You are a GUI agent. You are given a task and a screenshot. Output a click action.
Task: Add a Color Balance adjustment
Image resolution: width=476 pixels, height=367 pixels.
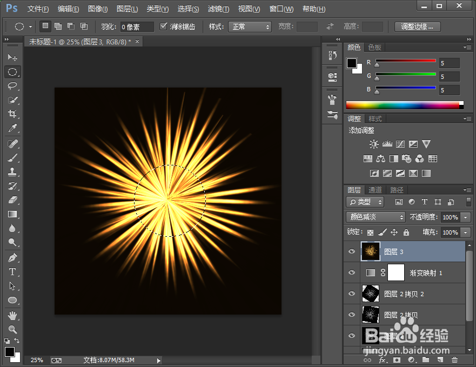380,158
